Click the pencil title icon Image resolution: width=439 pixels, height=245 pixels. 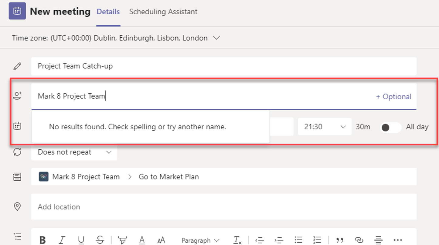point(17,66)
